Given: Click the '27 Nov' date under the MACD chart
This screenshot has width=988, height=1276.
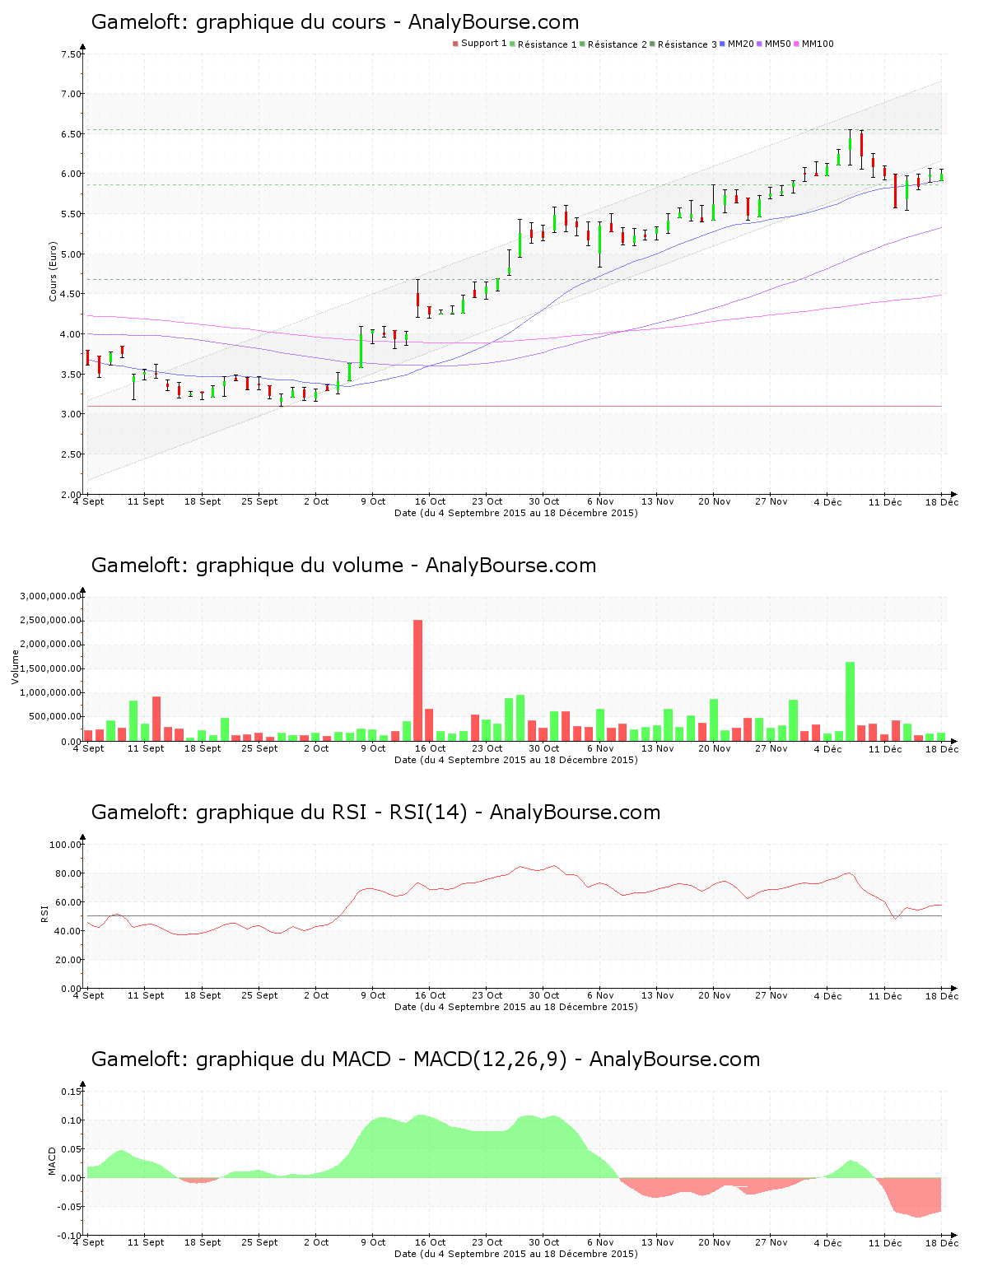Looking at the screenshot, I should (x=771, y=1242).
